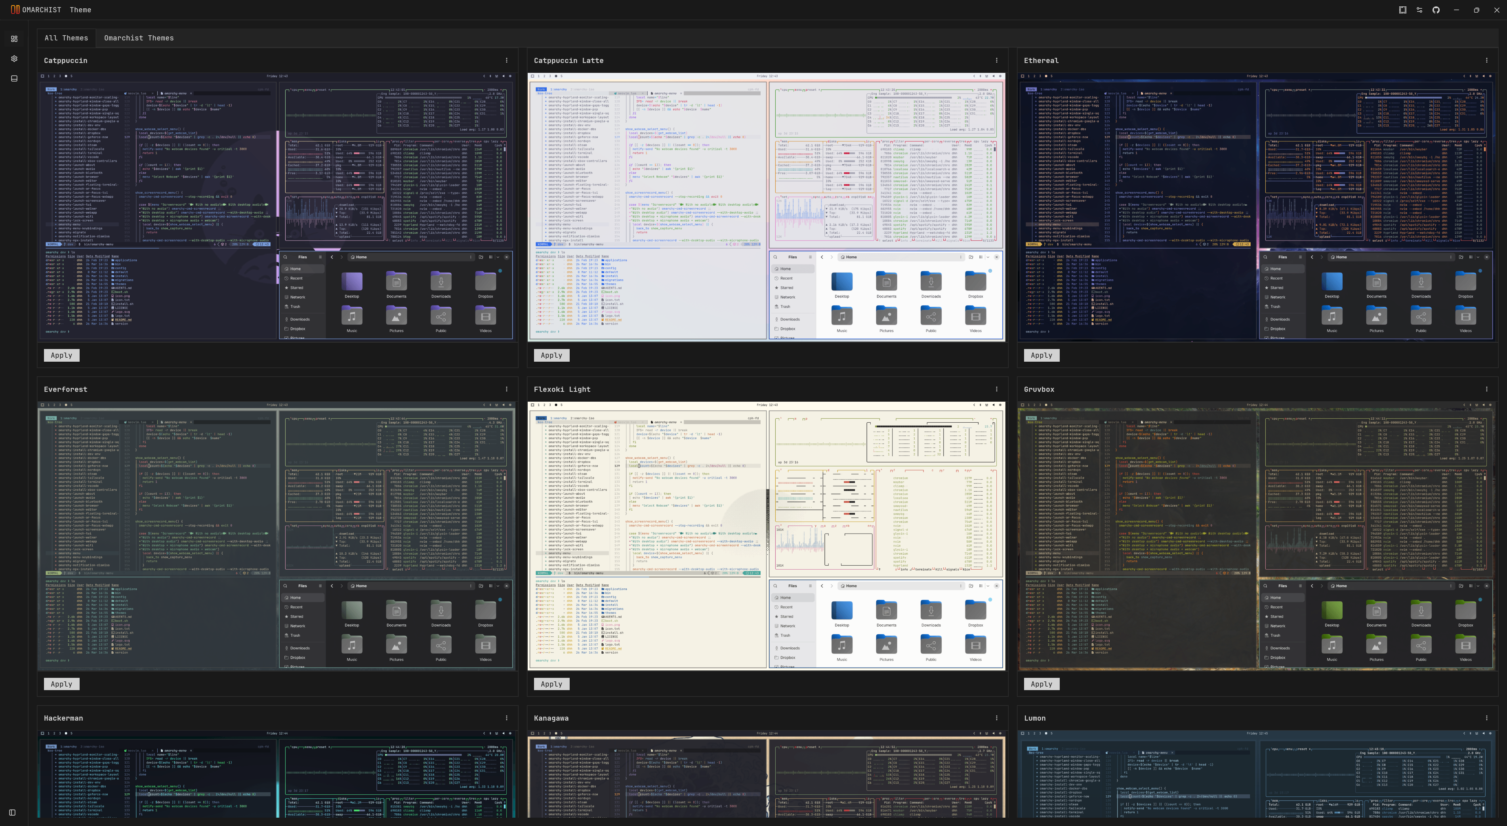The width and height of the screenshot is (1507, 826).
Task: Click the "Catppuccin Latte" card title
Action: pos(568,61)
